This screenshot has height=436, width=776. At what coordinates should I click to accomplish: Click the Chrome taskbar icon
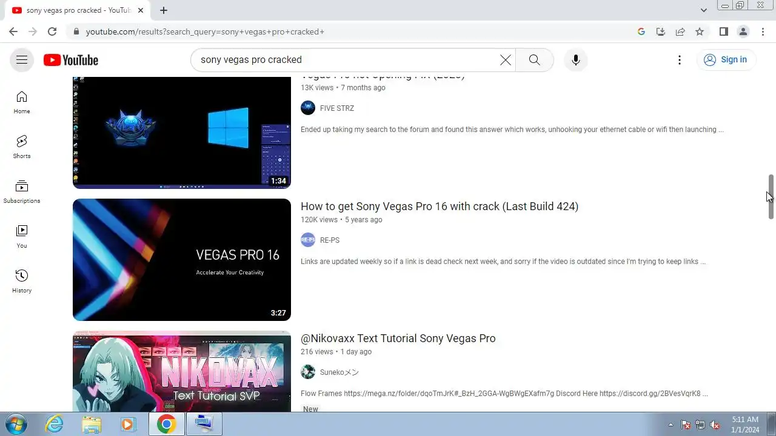(x=166, y=424)
